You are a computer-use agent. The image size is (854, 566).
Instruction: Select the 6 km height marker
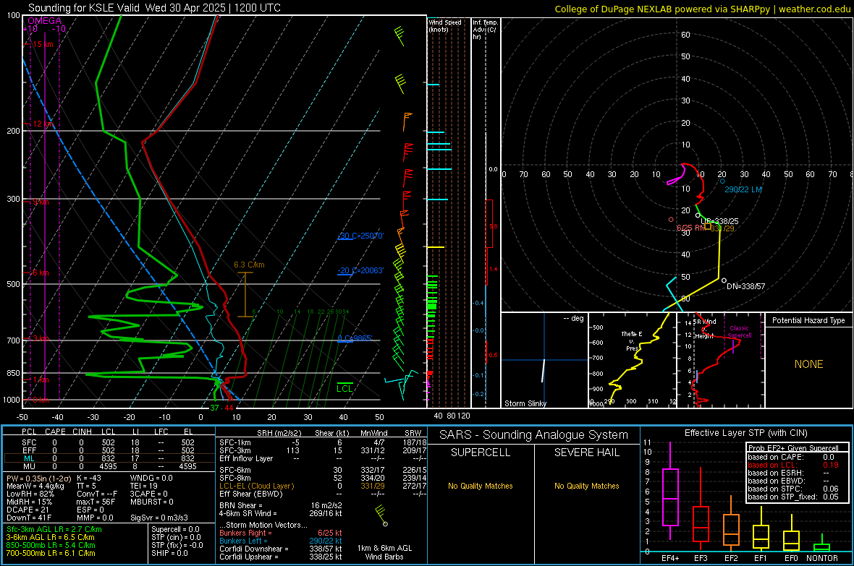pos(41,273)
